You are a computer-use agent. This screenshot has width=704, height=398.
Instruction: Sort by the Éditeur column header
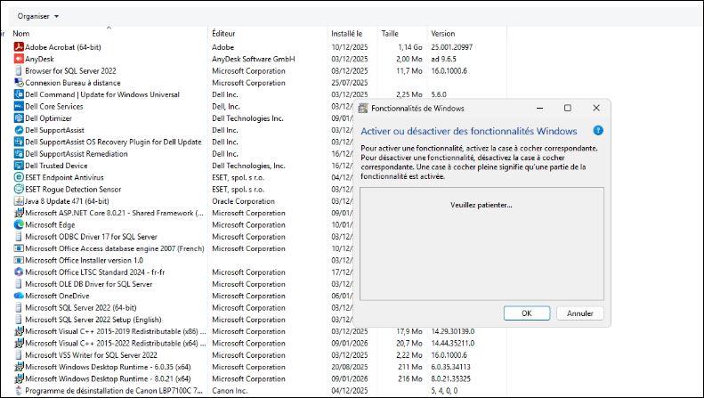[x=223, y=34]
